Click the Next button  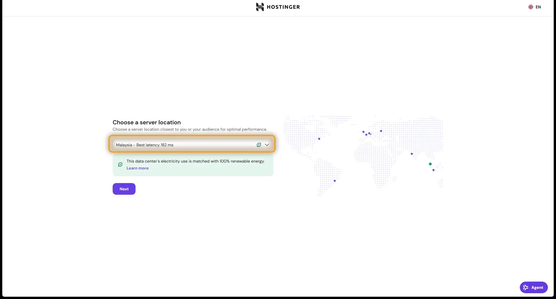[x=124, y=189]
